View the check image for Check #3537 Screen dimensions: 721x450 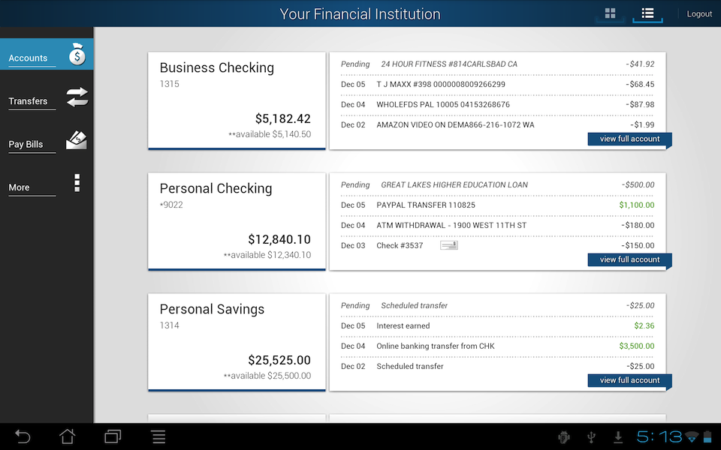(x=448, y=245)
